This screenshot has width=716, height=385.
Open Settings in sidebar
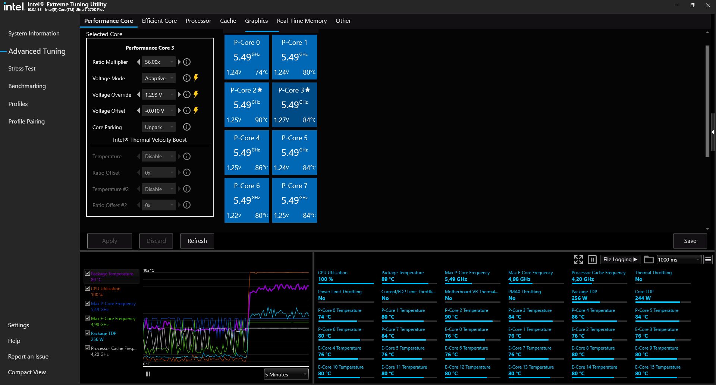[x=19, y=325]
